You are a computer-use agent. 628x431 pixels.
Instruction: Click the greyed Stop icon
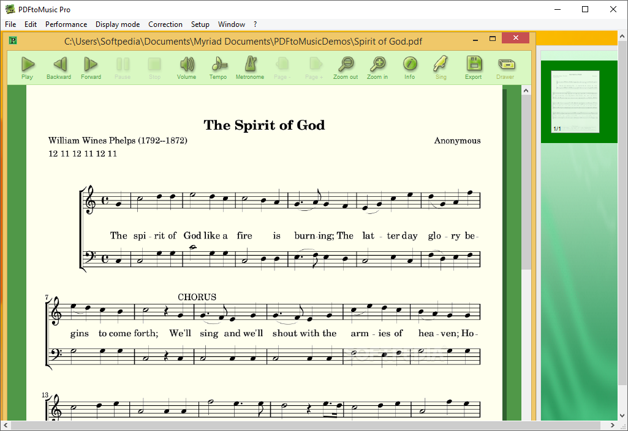154,68
